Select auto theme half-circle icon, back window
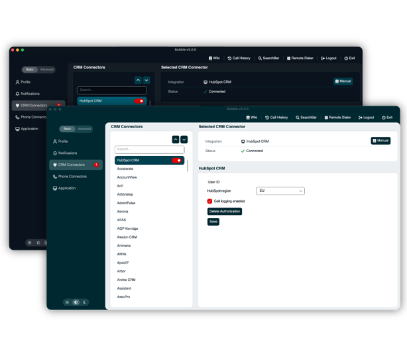 pos(38,242)
